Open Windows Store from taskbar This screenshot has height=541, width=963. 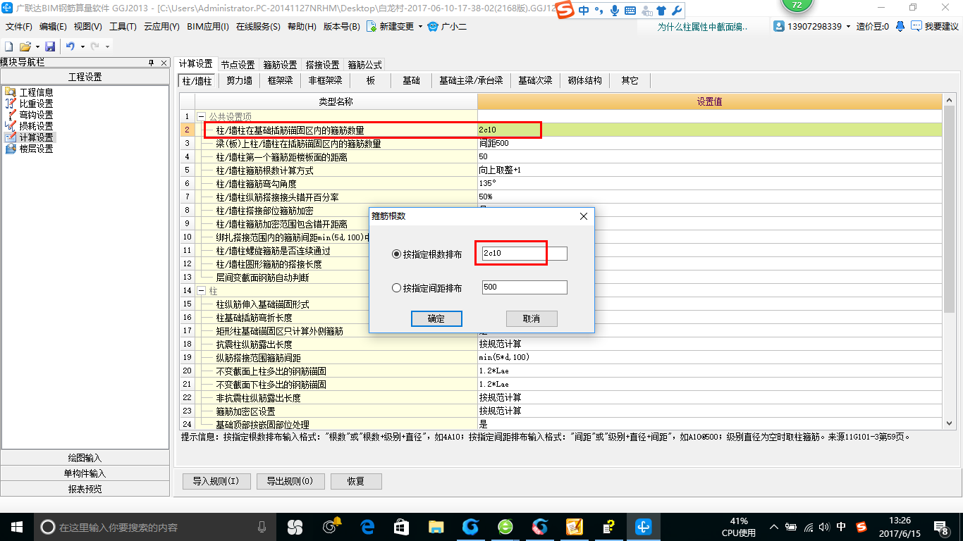point(402,526)
